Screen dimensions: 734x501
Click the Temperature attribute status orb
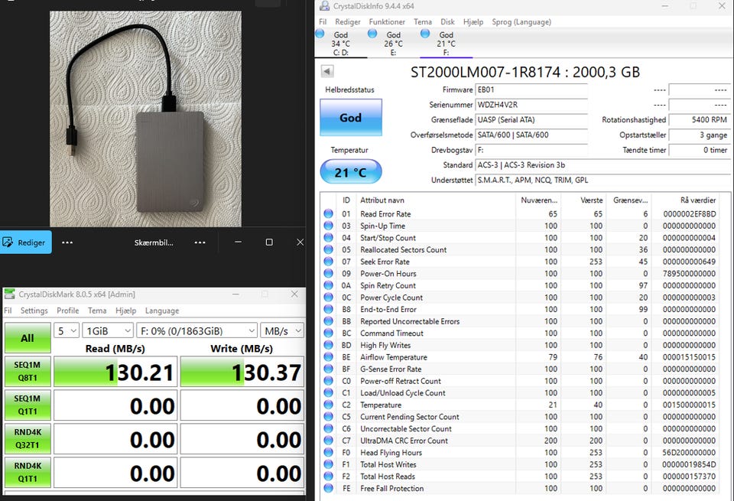click(x=329, y=405)
